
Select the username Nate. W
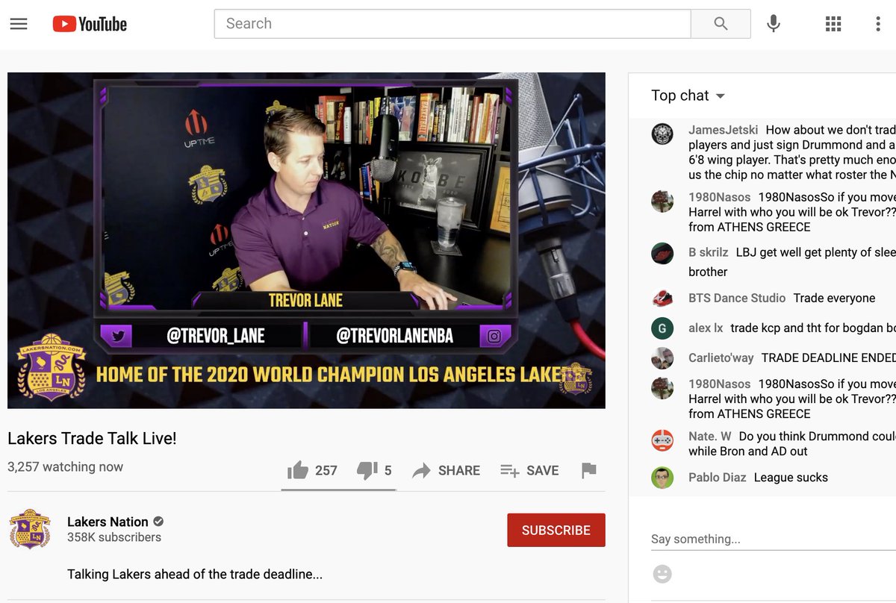pyautogui.click(x=710, y=436)
